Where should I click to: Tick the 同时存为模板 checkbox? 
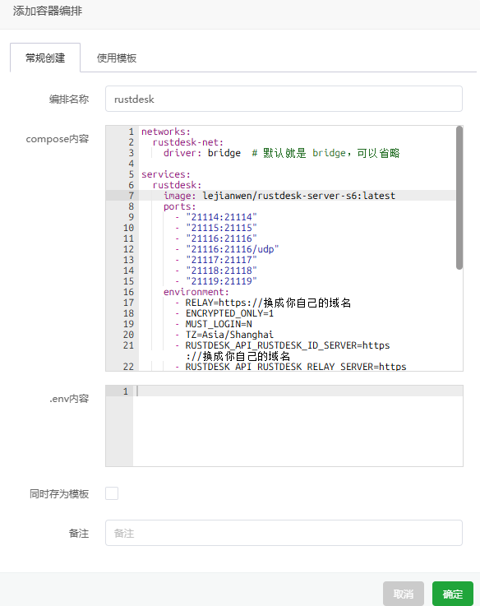tap(112, 493)
